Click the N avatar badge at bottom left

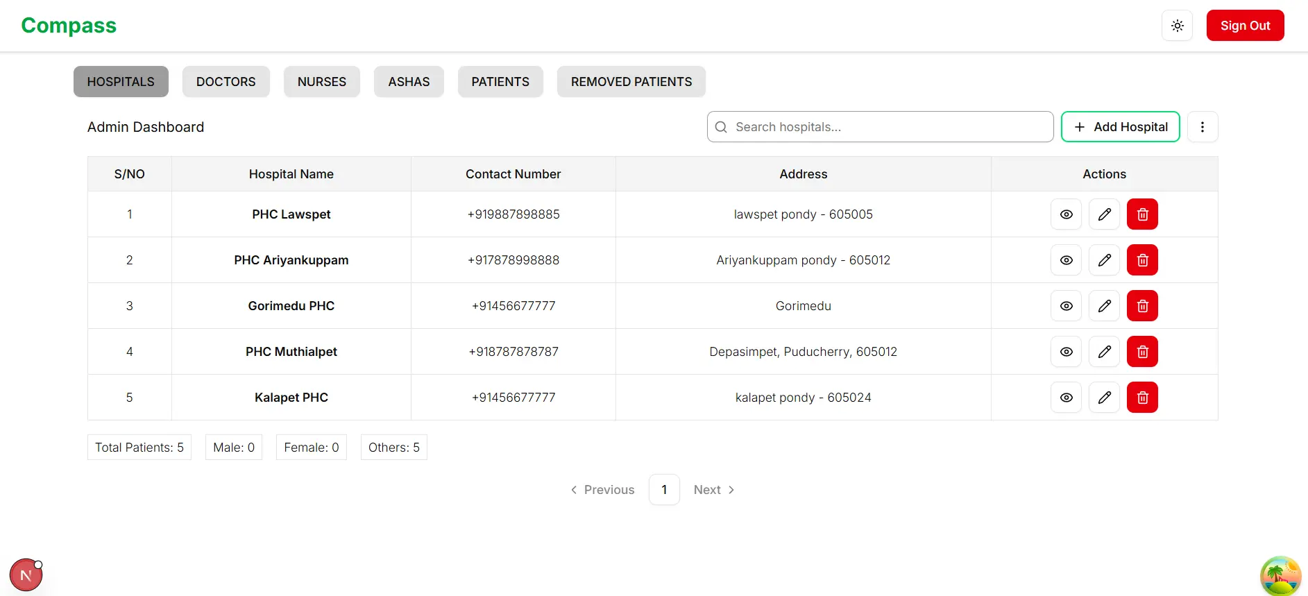click(x=26, y=575)
